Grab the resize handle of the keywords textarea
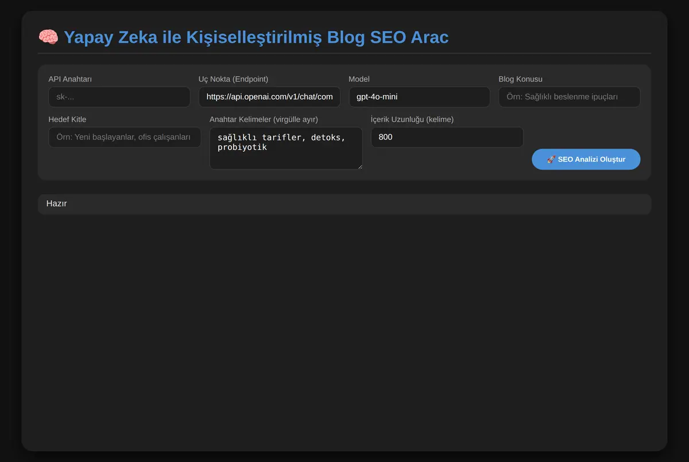The width and height of the screenshot is (689, 462). pyautogui.click(x=359, y=166)
